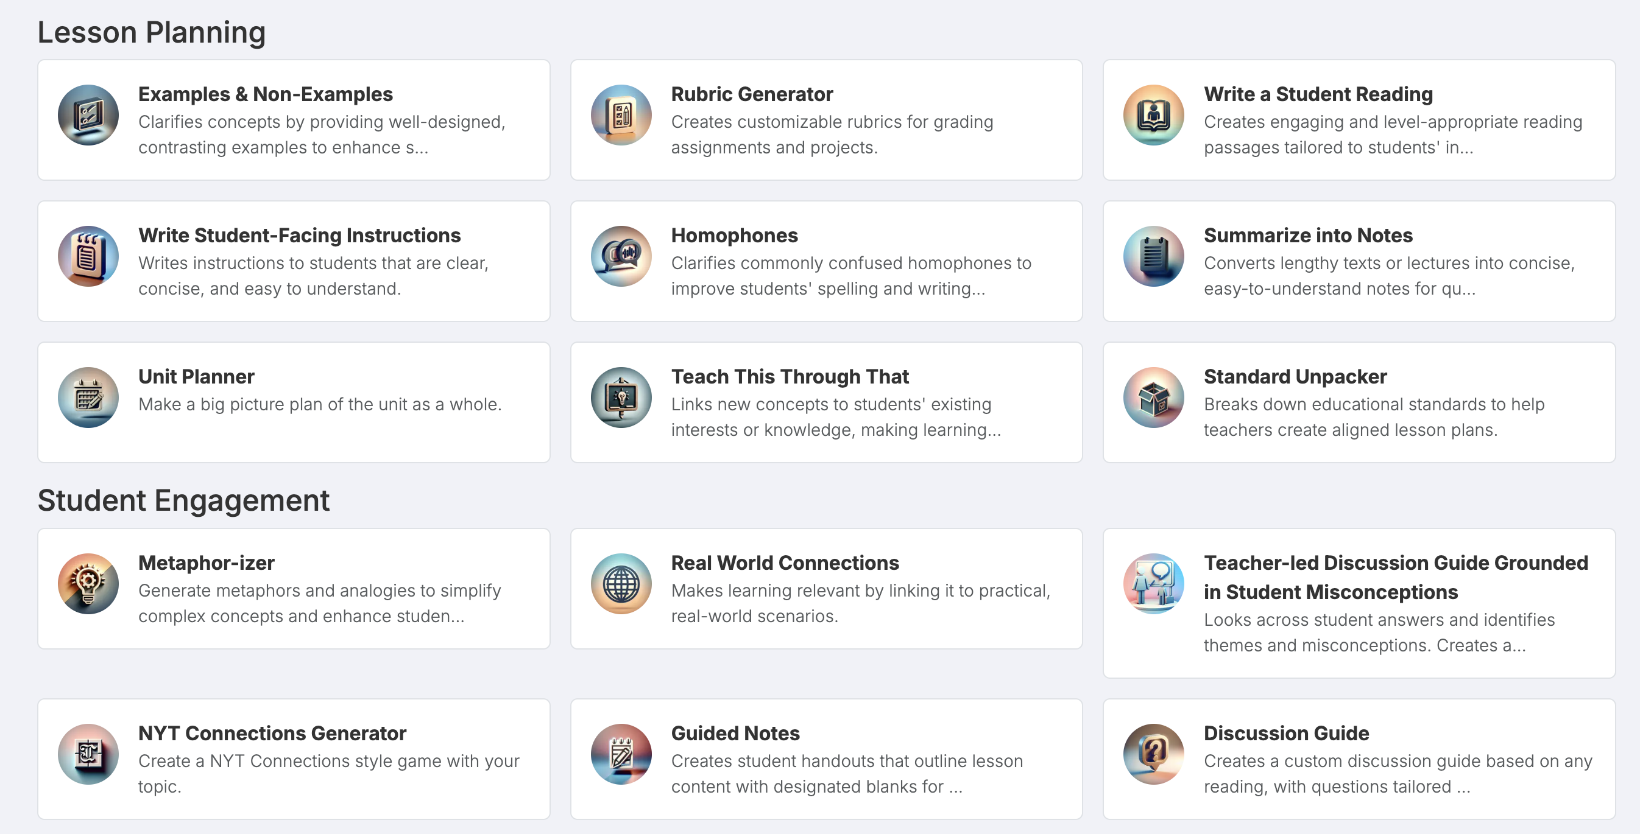Select the Write Student-Facing Instructions notepad icon

pyautogui.click(x=88, y=256)
